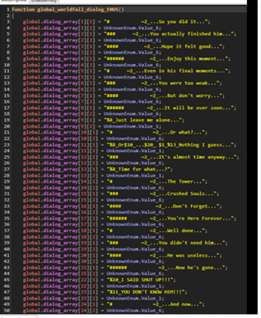Viewport: 261px width, 318px height.
Task: Click UnknownEnum.Value_6 on line 32
Action: point(134,200)
